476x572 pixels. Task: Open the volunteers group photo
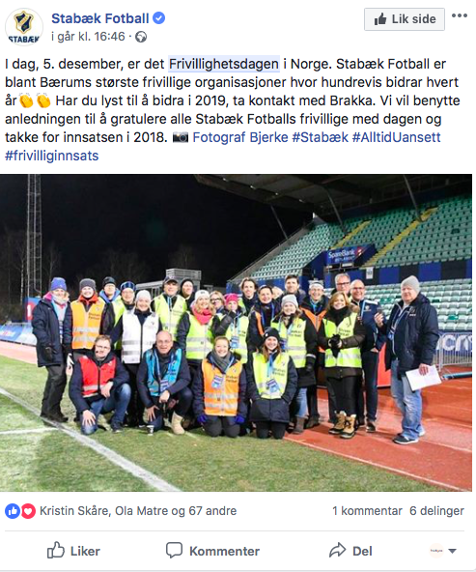pos(236,332)
